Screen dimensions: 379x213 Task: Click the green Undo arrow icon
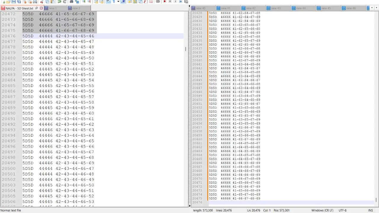59,1
